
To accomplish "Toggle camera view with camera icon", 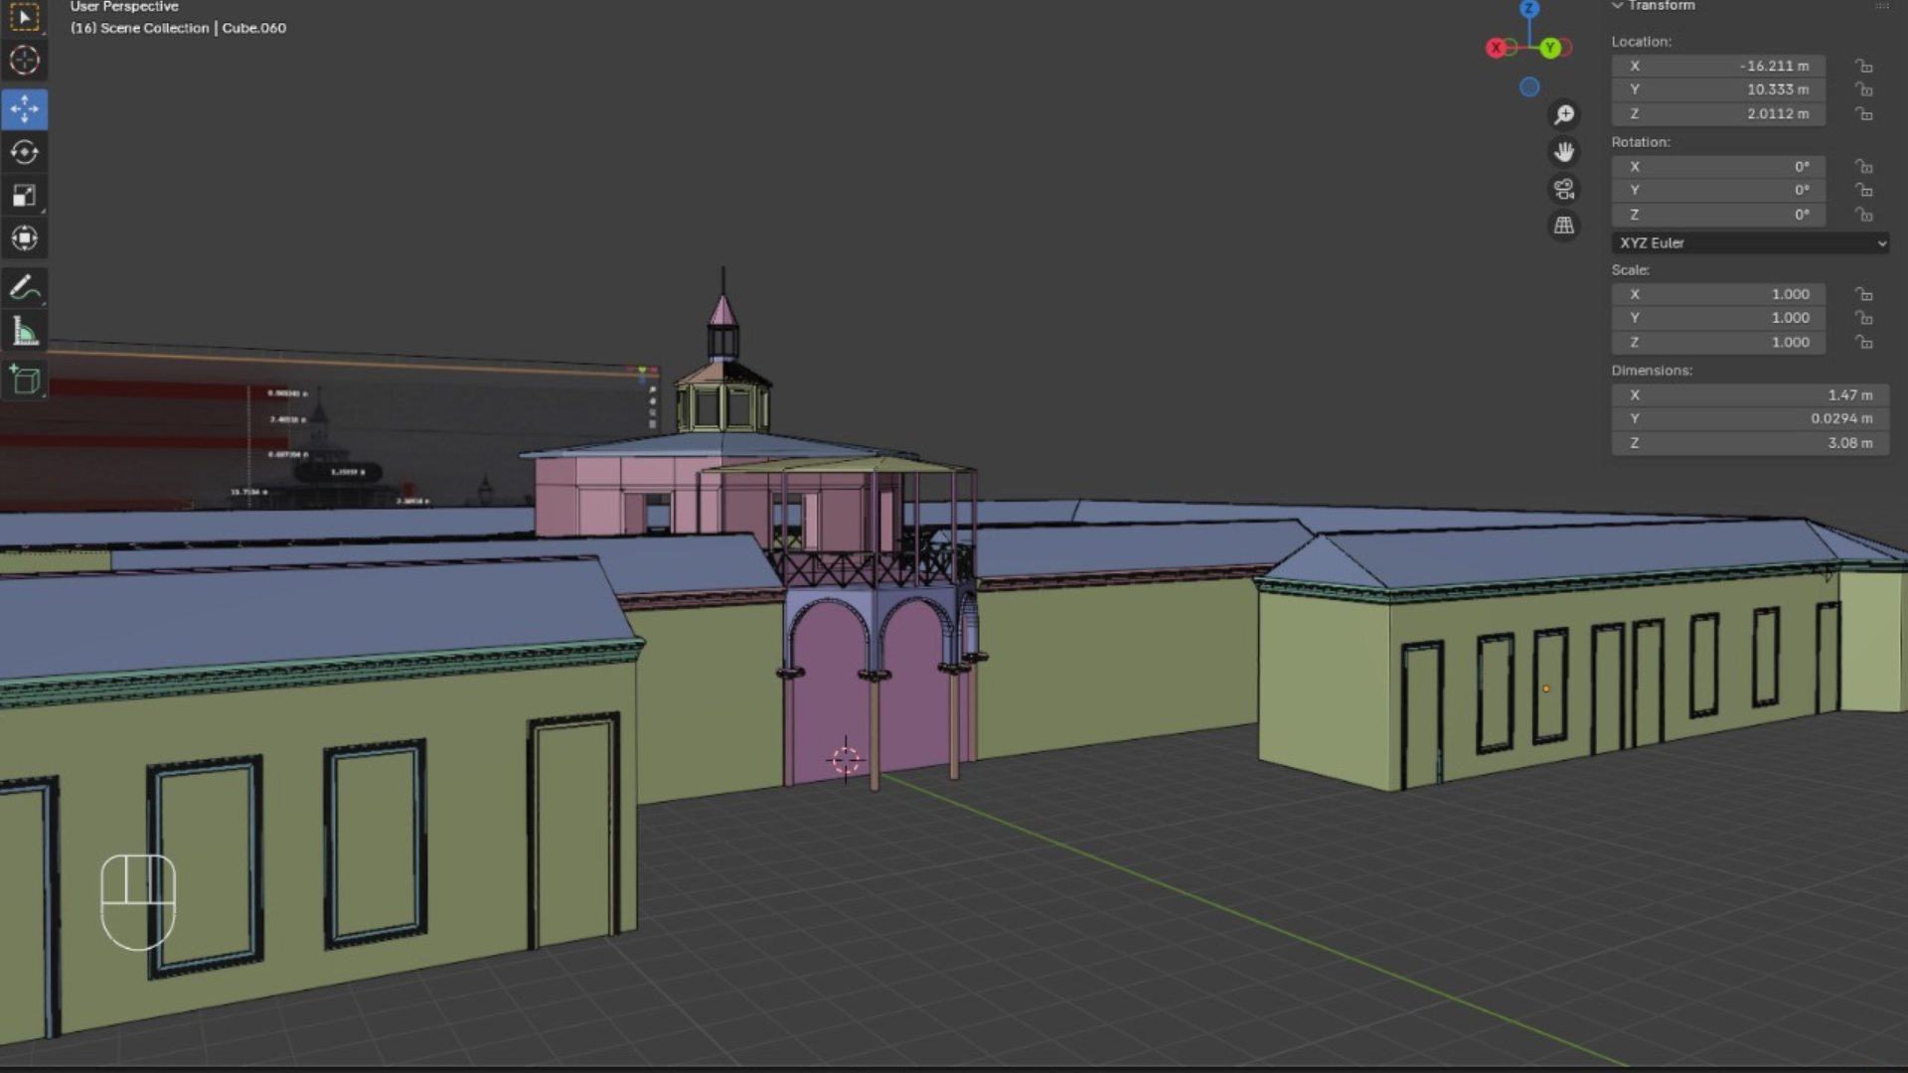I will [x=1564, y=189].
